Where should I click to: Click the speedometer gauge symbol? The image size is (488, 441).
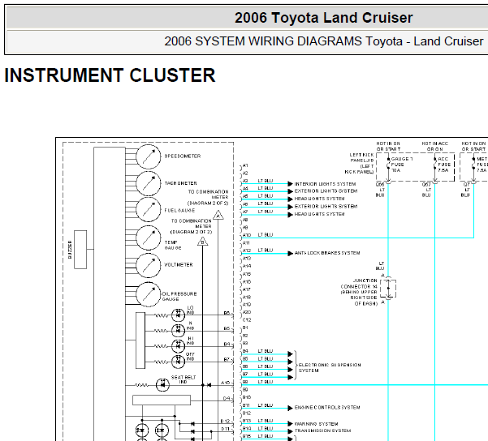pos(149,156)
